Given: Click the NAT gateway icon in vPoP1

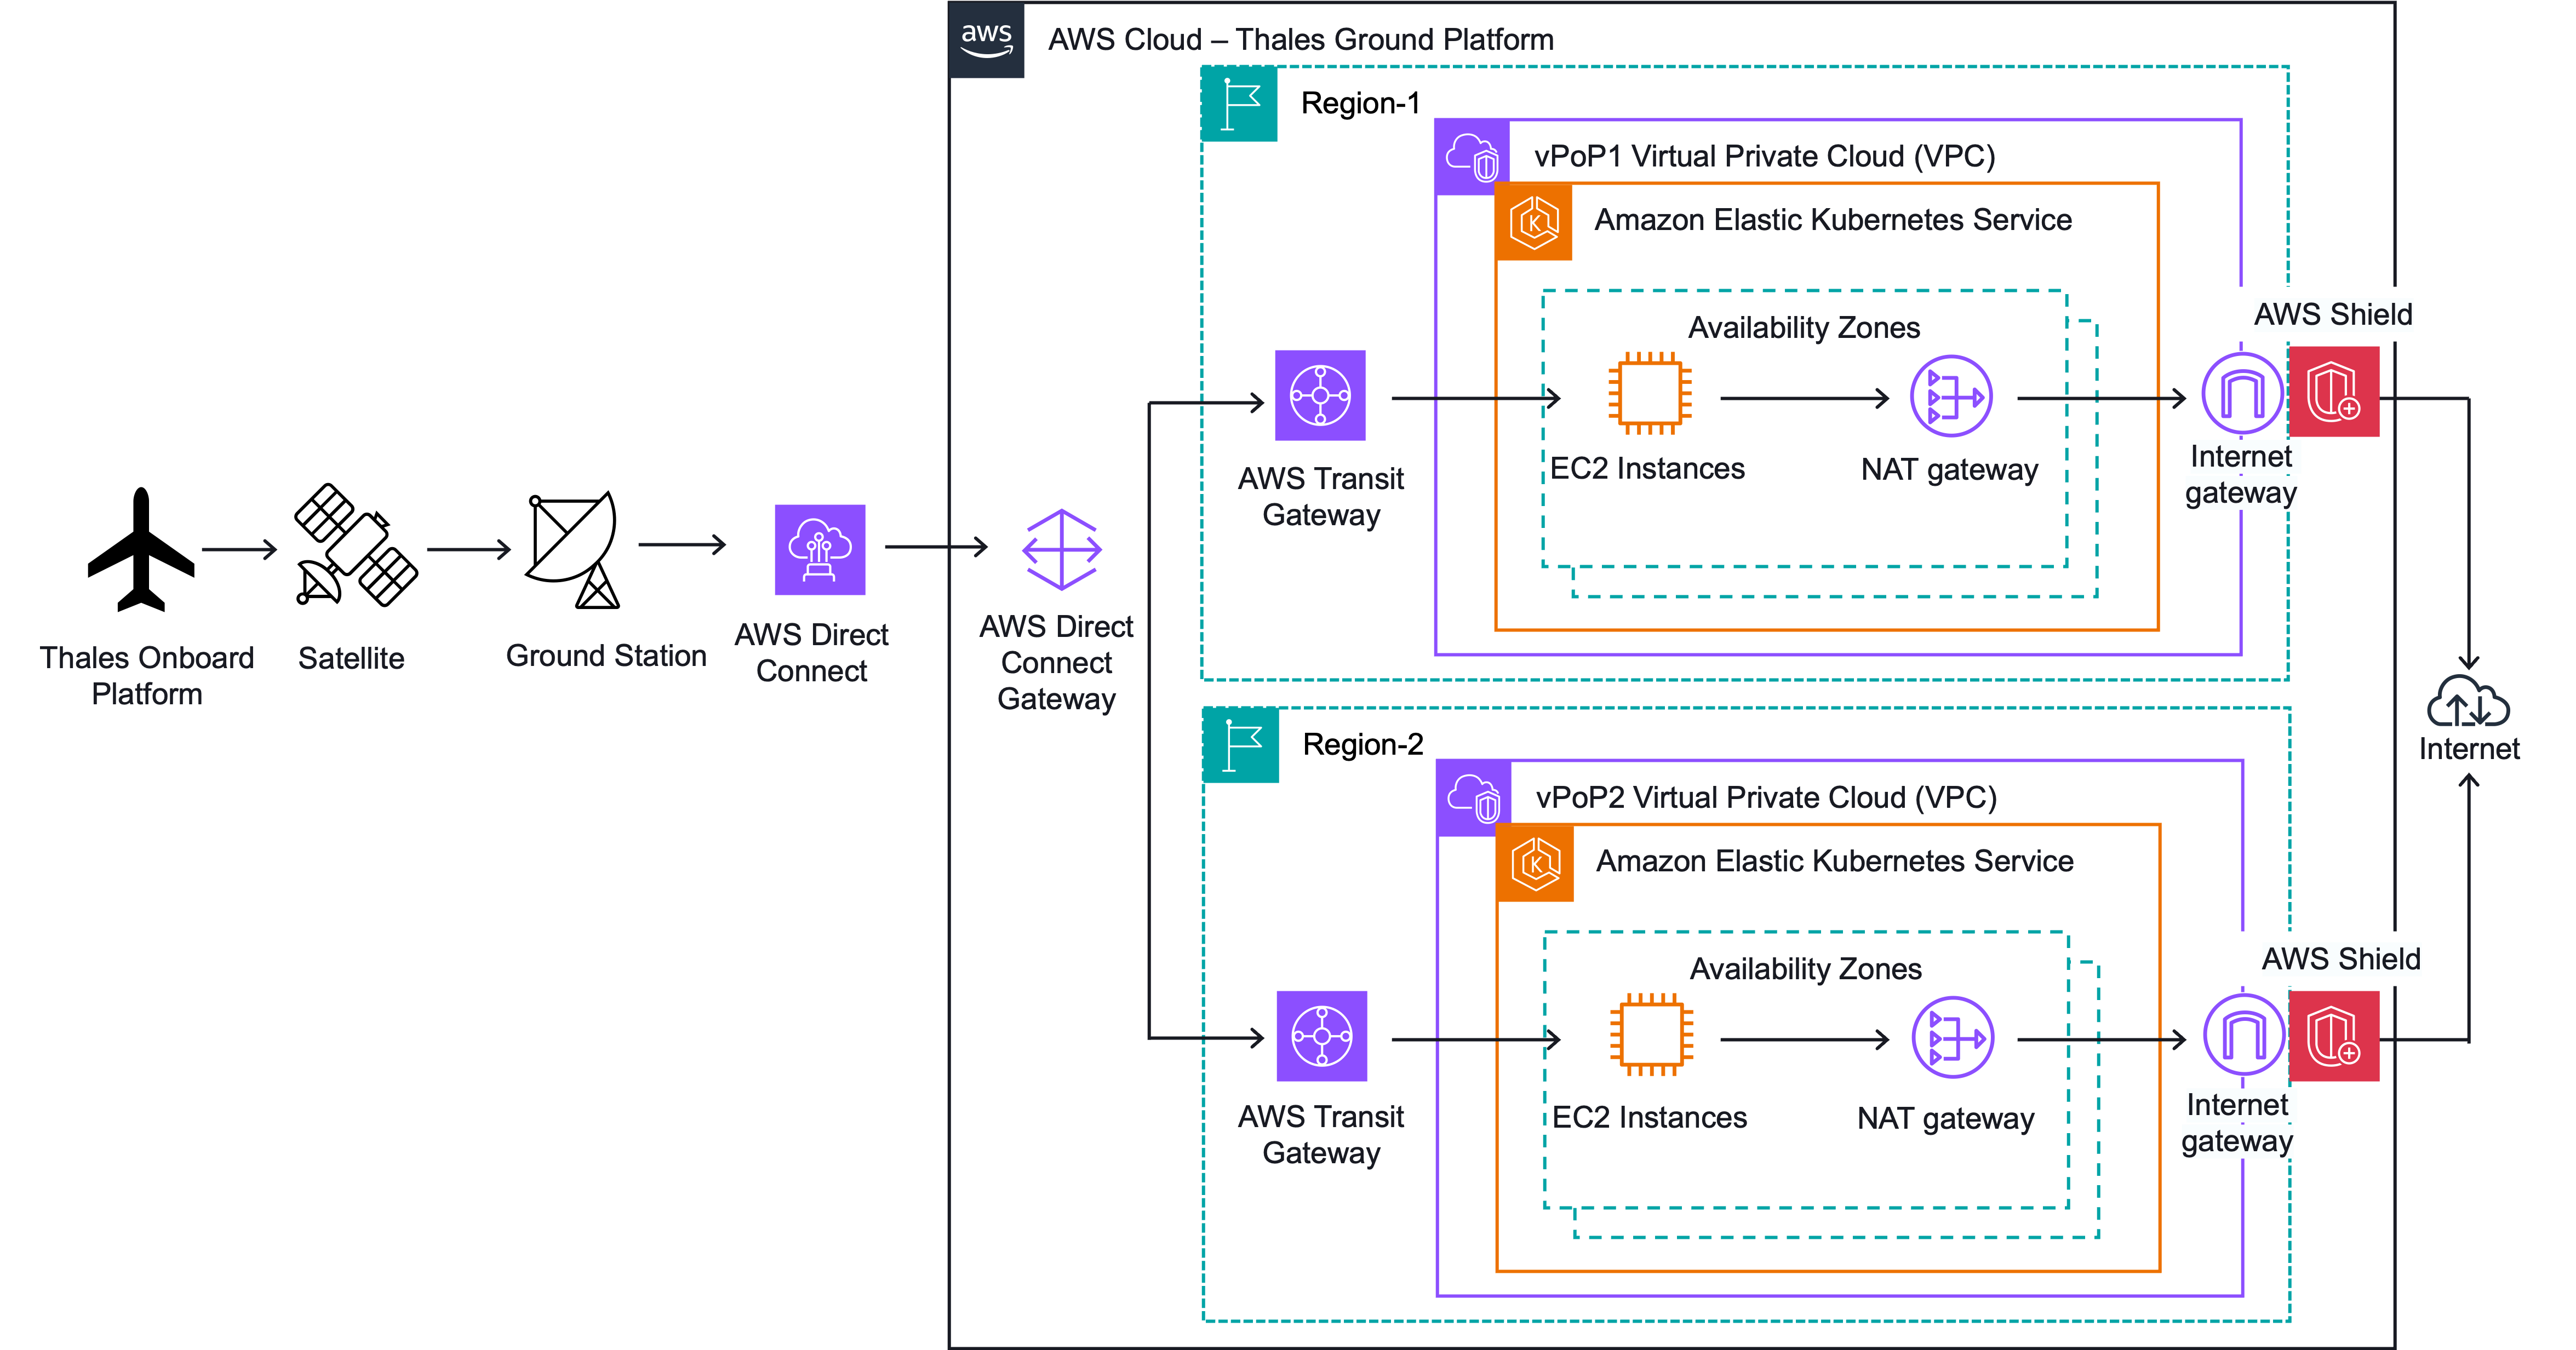Looking at the screenshot, I should (1951, 396).
